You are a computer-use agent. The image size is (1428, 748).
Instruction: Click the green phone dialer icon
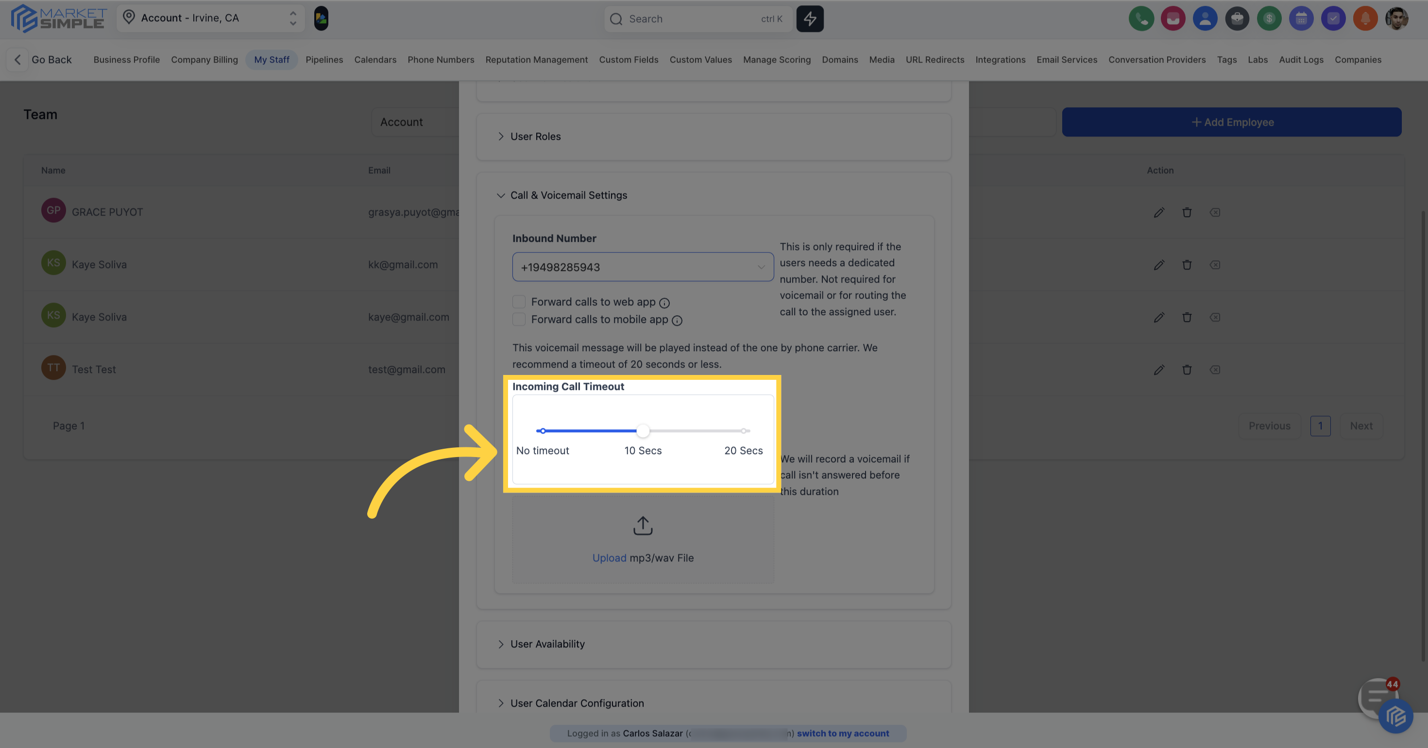[x=1141, y=19]
